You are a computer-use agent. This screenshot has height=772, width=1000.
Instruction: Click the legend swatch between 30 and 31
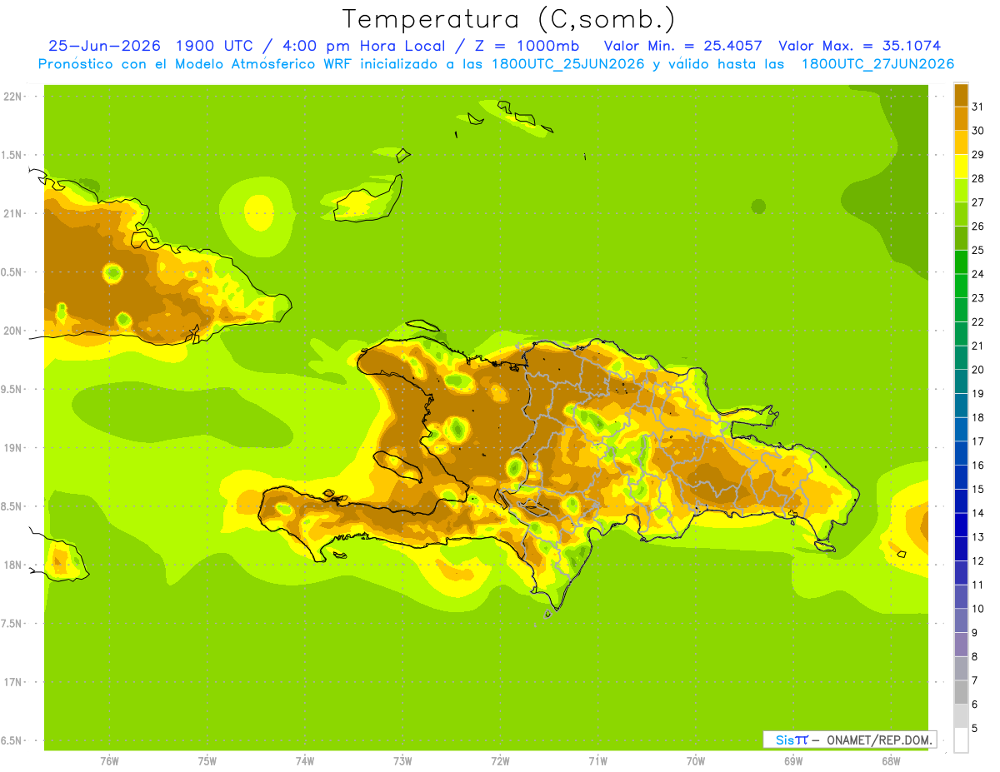pos(961,118)
